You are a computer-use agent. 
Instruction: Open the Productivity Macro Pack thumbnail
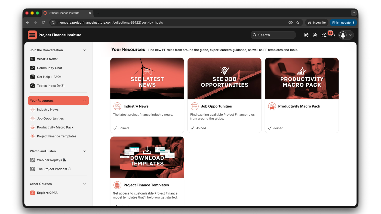302,78
